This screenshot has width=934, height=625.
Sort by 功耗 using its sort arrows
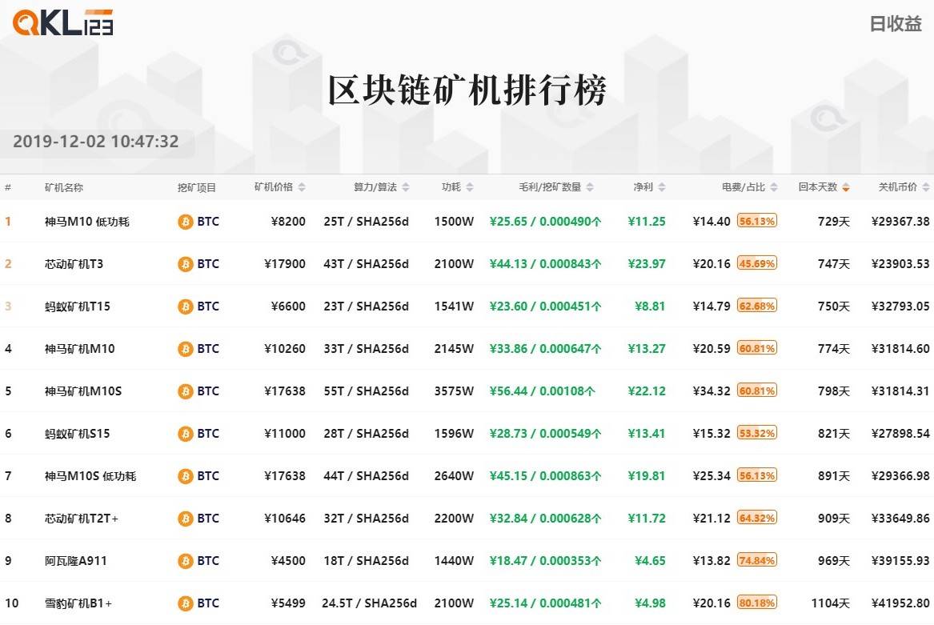469,187
